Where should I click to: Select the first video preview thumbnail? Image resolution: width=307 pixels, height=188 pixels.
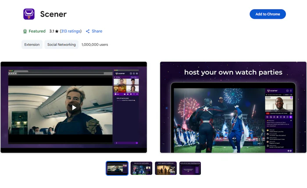coord(117,168)
